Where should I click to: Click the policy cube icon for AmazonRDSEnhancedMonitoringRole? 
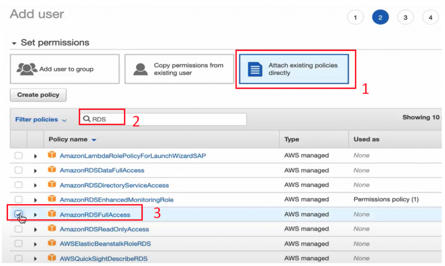pyautogui.click(x=52, y=199)
